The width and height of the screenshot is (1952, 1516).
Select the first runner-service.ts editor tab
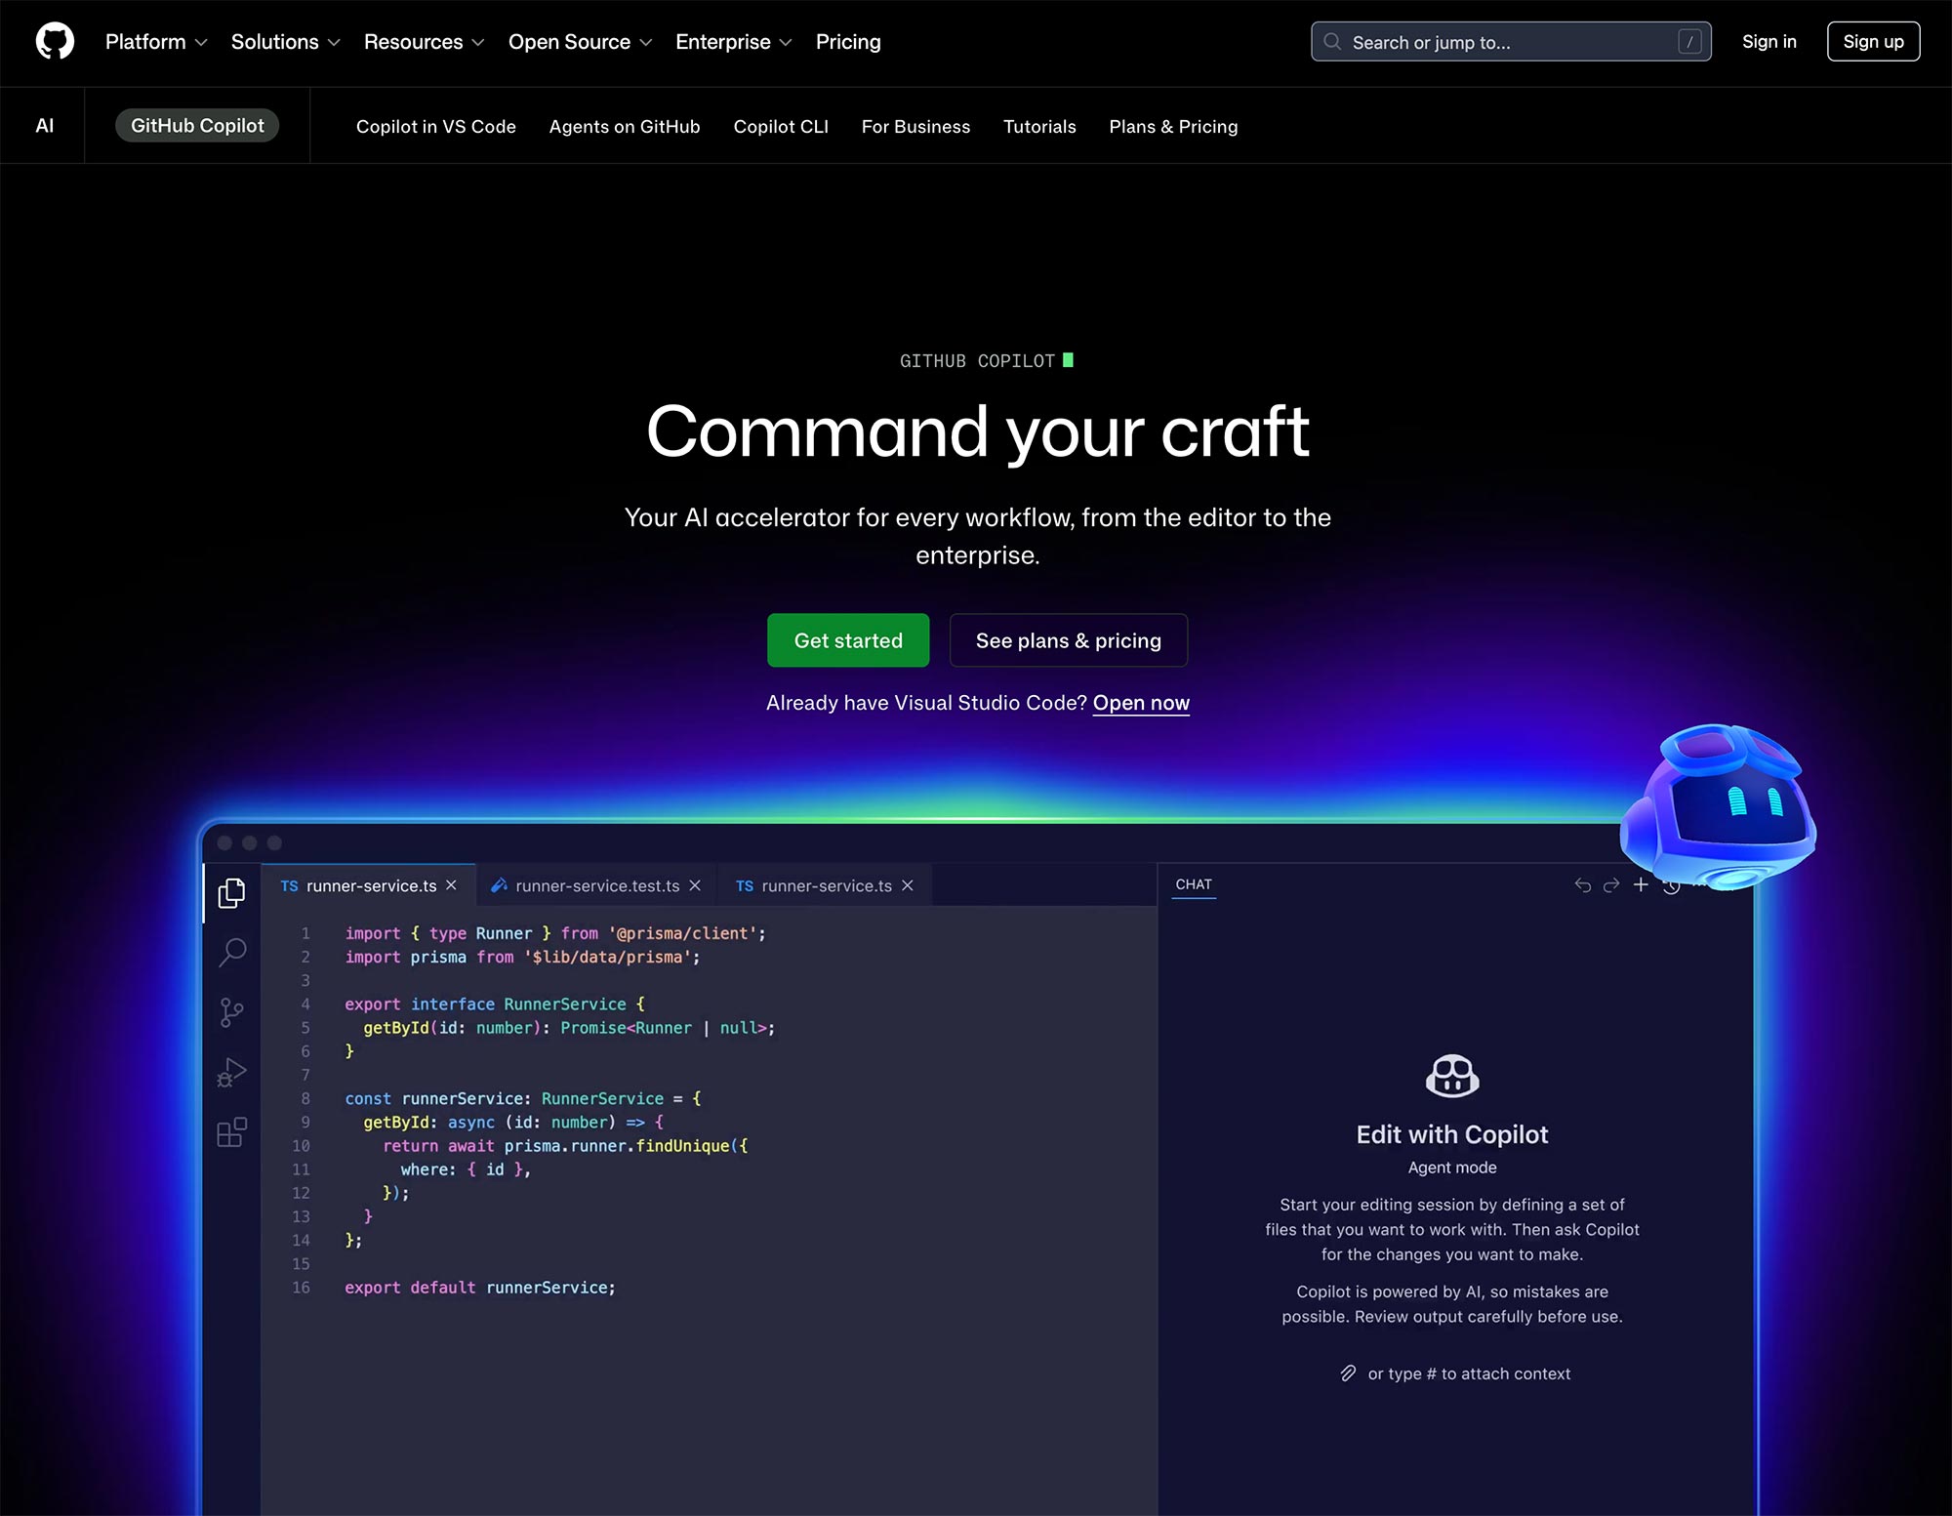(x=369, y=885)
